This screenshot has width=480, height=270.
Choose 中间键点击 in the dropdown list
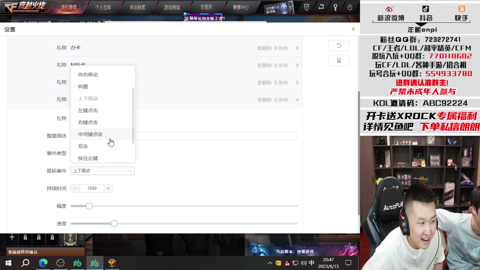point(103,134)
